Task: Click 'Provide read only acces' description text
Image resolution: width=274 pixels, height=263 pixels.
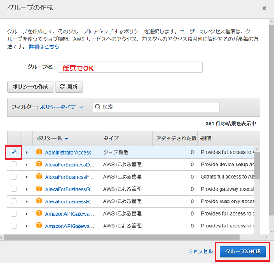Action: pyautogui.click(x=227, y=201)
